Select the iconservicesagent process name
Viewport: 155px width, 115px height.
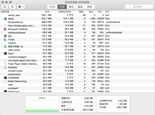(x=17, y=57)
